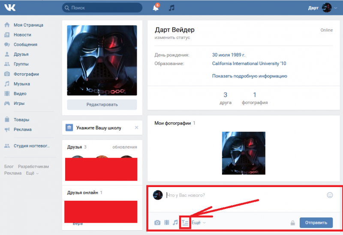Attach a note using the text icon in post box
This screenshot has width=343, height=235.
coord(185,223)
